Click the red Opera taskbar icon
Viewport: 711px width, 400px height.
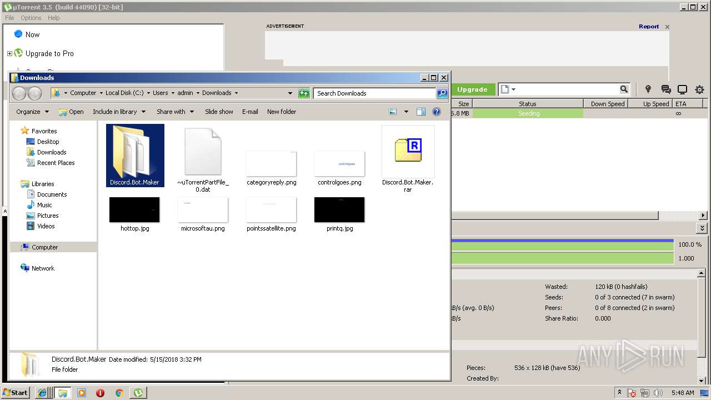point(101,393)
